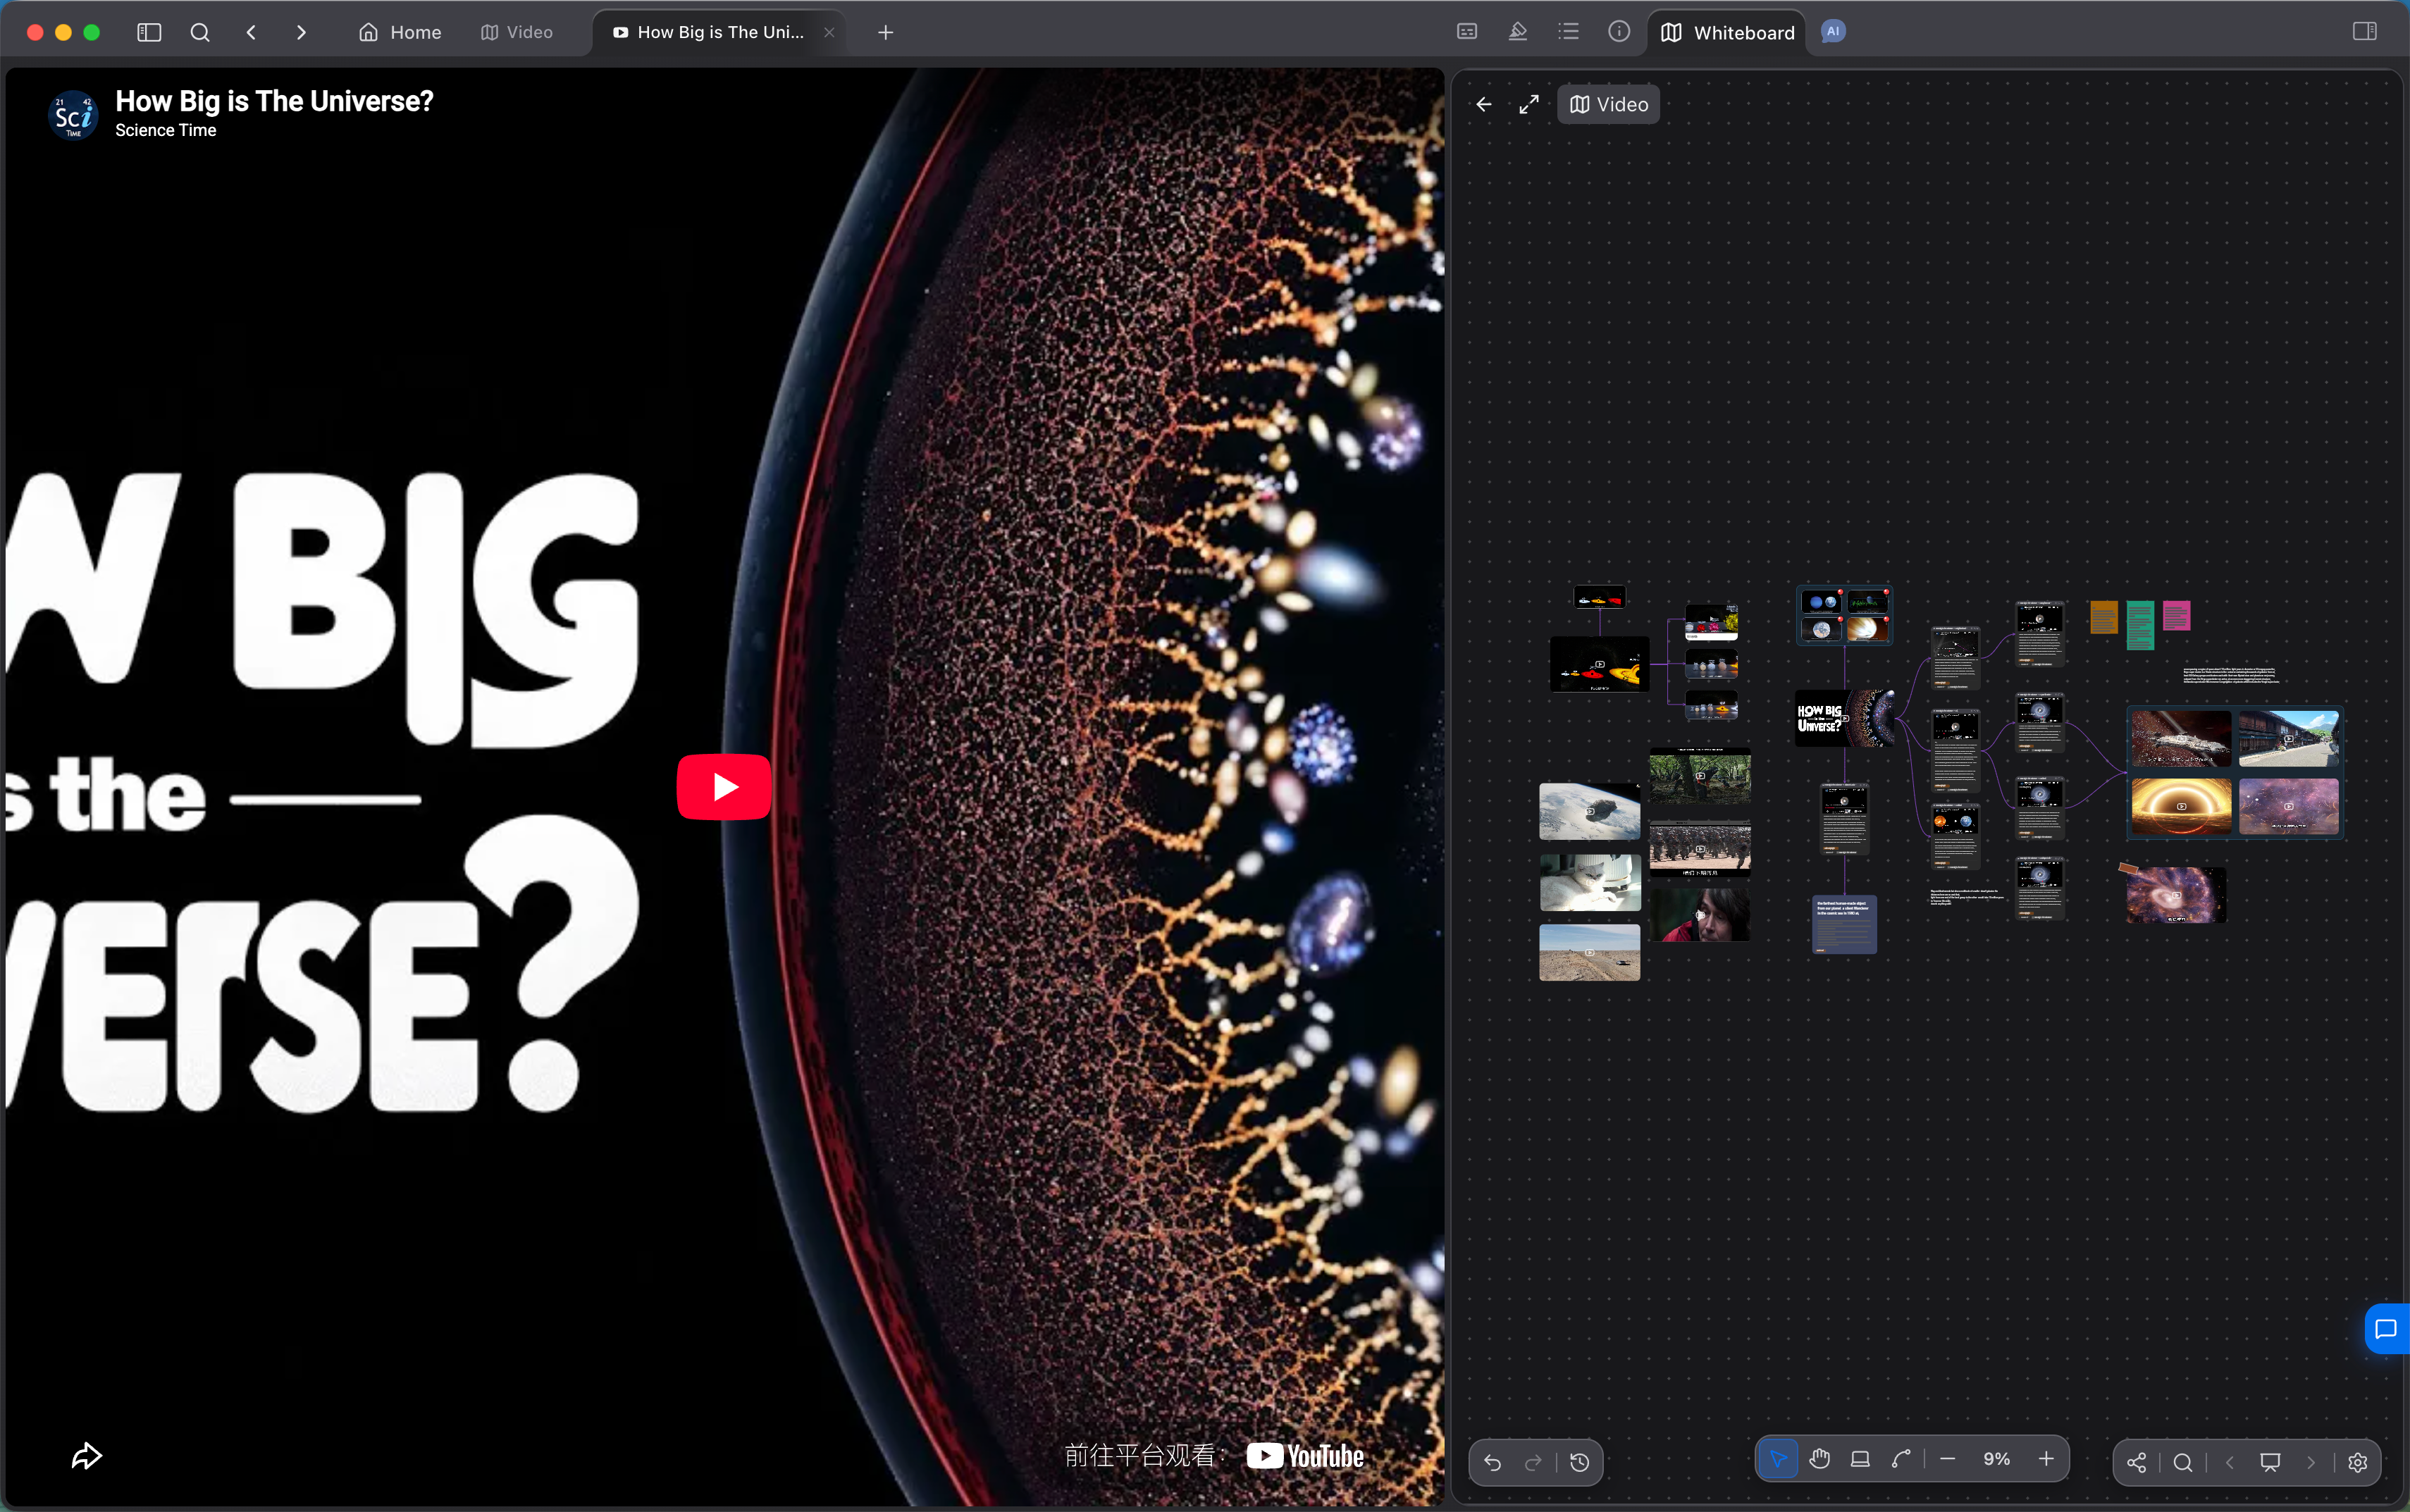Zoom in with the plus button
Viewport: 2410px width, 1512px height.
2046,1459
